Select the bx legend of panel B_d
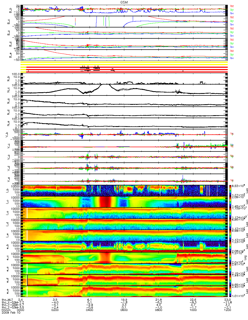 [232, 47]
